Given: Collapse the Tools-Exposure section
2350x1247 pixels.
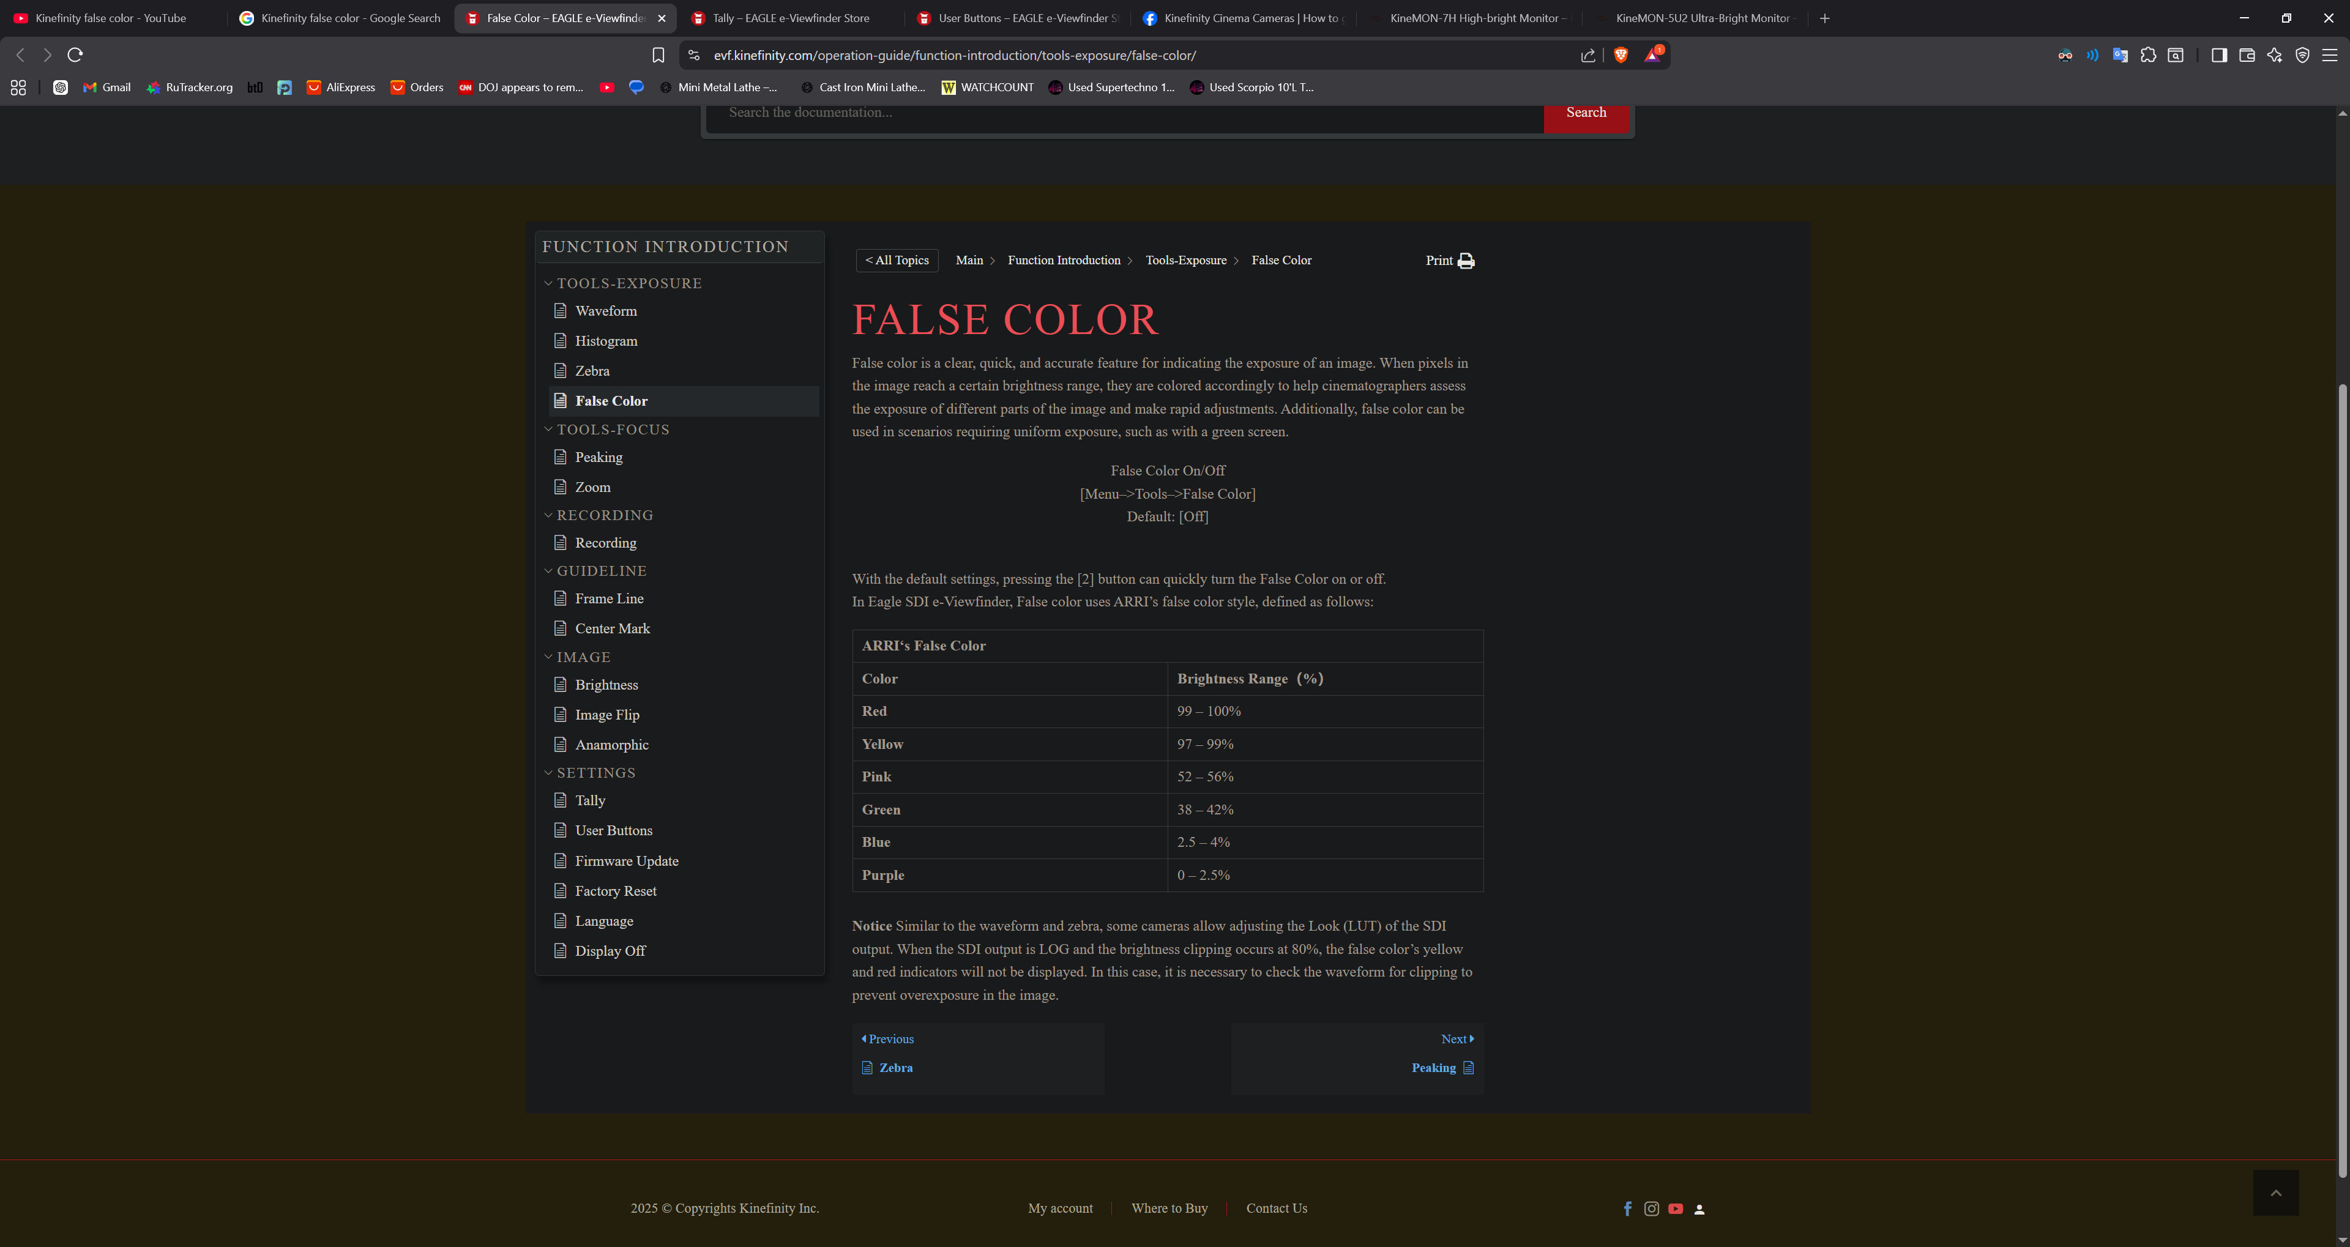Looking at the screenshot, I should 549,284.
